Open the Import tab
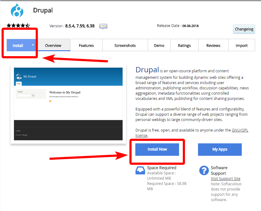This screenshot has height=211, width=261. (x=241, y=45)
